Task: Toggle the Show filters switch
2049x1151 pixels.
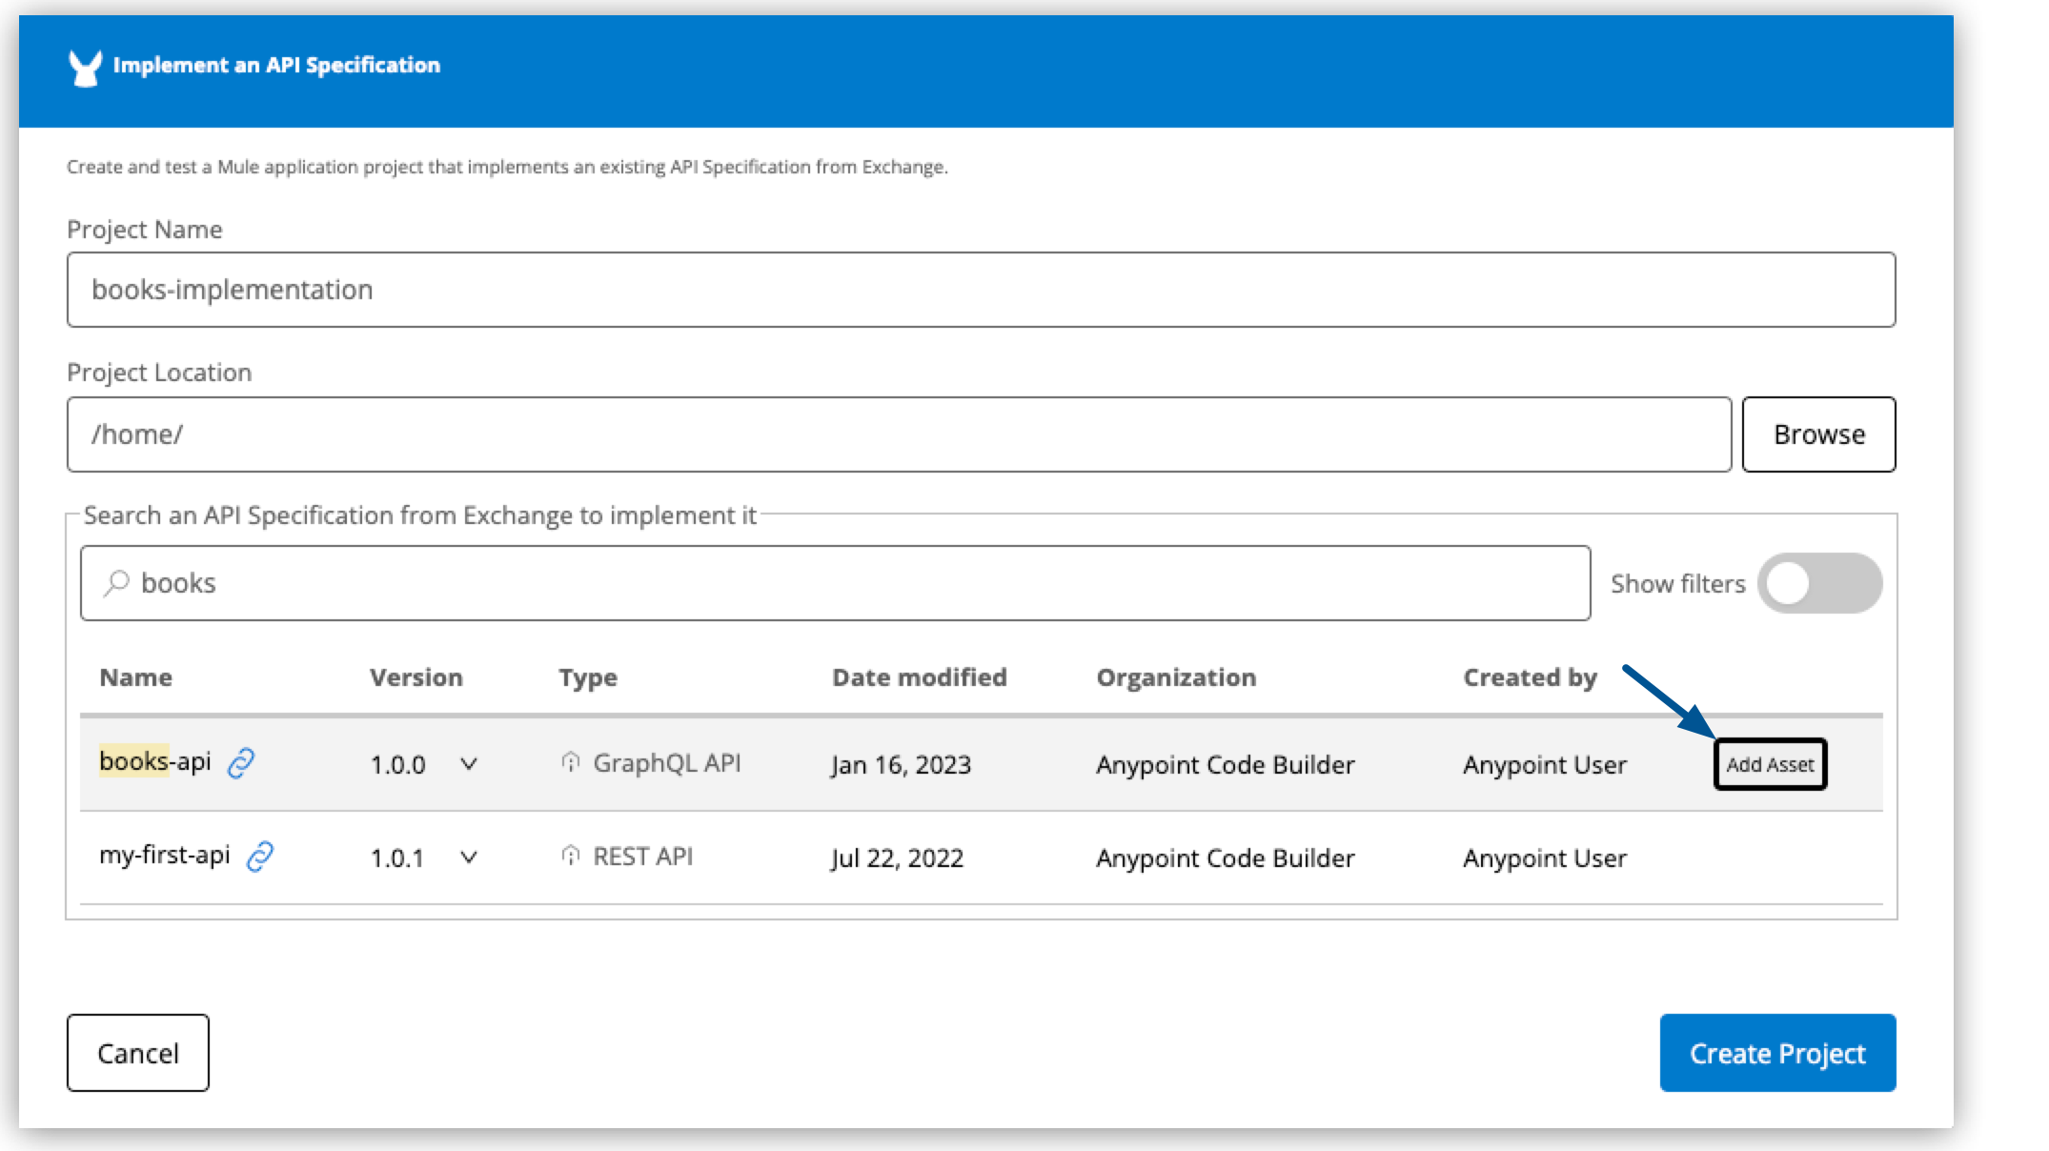Action: click(1822, 582)
